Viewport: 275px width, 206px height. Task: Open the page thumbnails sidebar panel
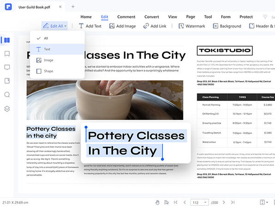(7, 40)
